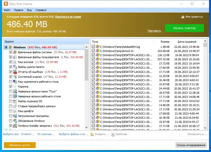The image size is (211, 152).
Task: Click the thumbs-up Мне нравится icon
Action: tap(183, 17)
